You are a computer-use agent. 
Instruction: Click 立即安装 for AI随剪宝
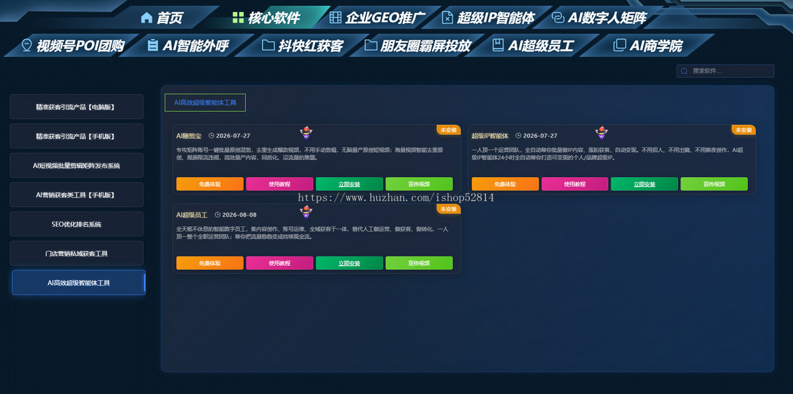click(x=349, y=184)
